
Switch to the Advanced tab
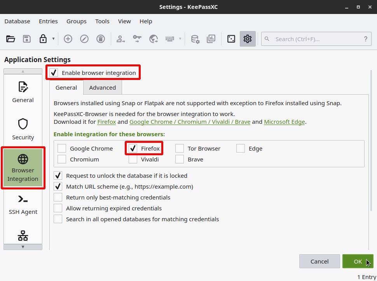click(102, 88)
